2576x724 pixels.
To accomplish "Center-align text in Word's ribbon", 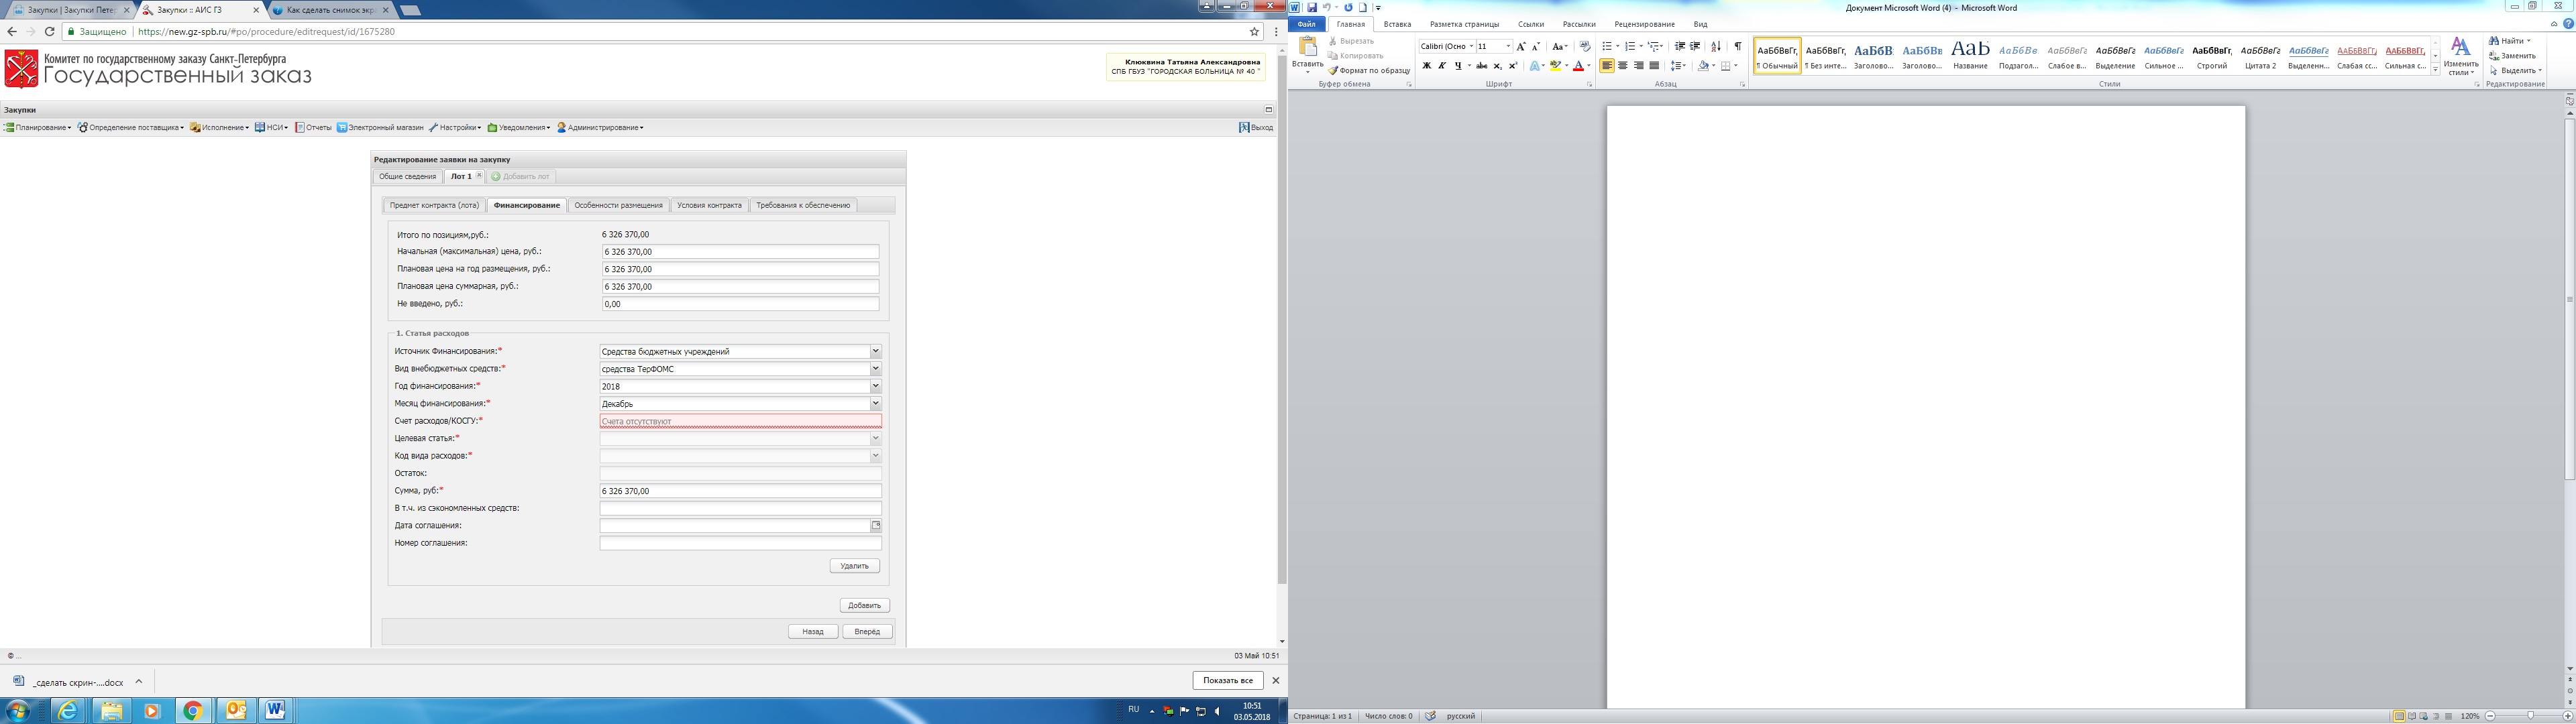I will pos(1622,66).
